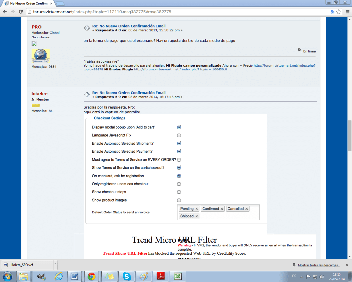Screen dimensions: 352x282
Task: Remove the Pending status tag
Action: tap(196, 209)
